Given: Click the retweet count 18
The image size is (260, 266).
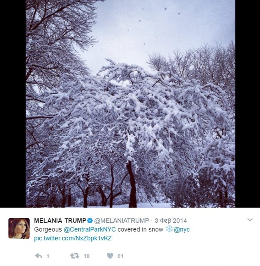Looking at the screenshot, I should [87, 256].
